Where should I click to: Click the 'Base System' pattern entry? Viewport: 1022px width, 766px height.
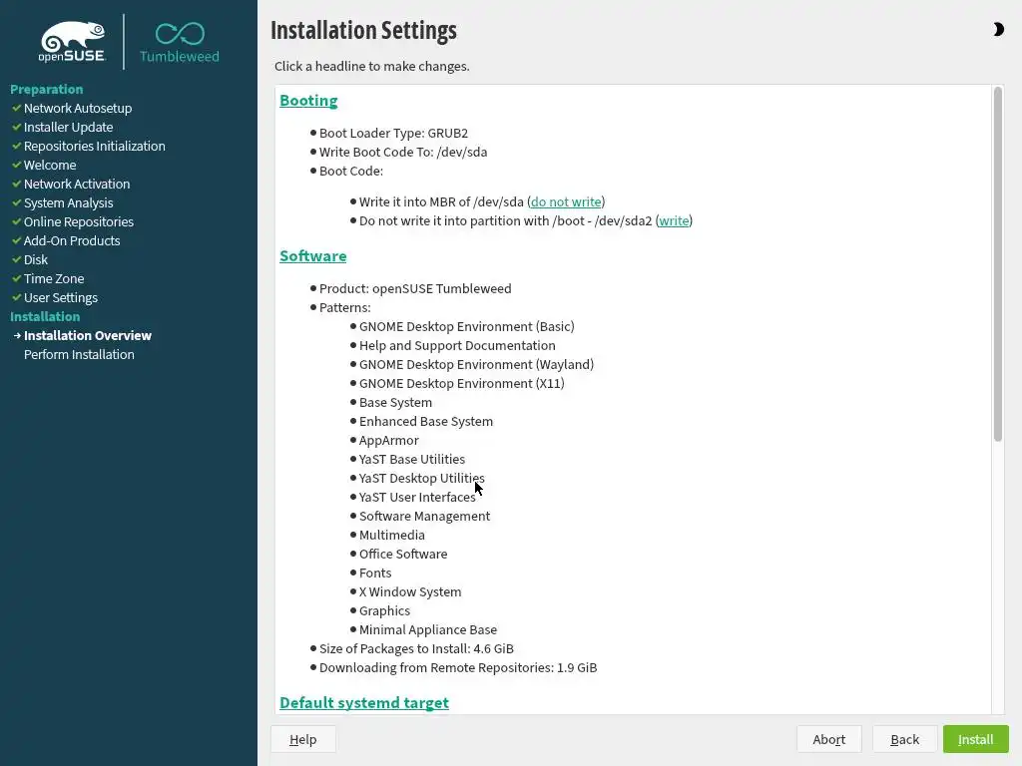tap(395, 402)
